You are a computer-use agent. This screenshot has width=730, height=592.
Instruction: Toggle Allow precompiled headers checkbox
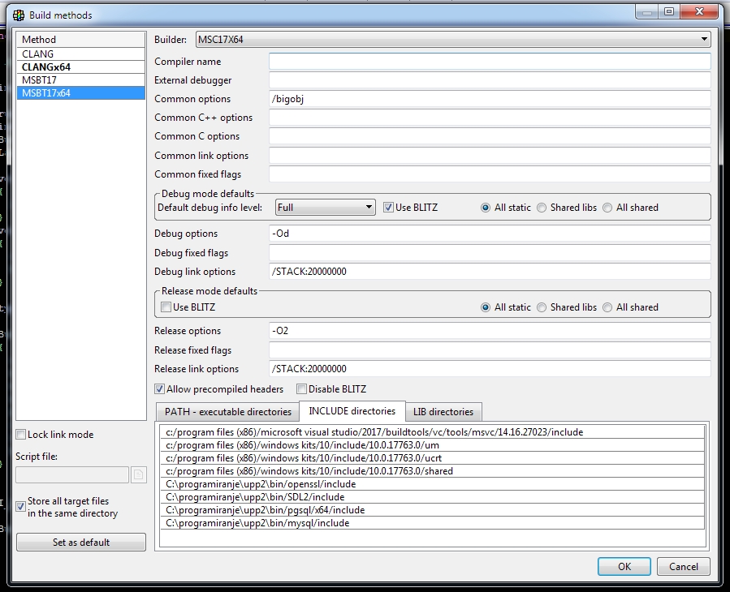(160, 389)
